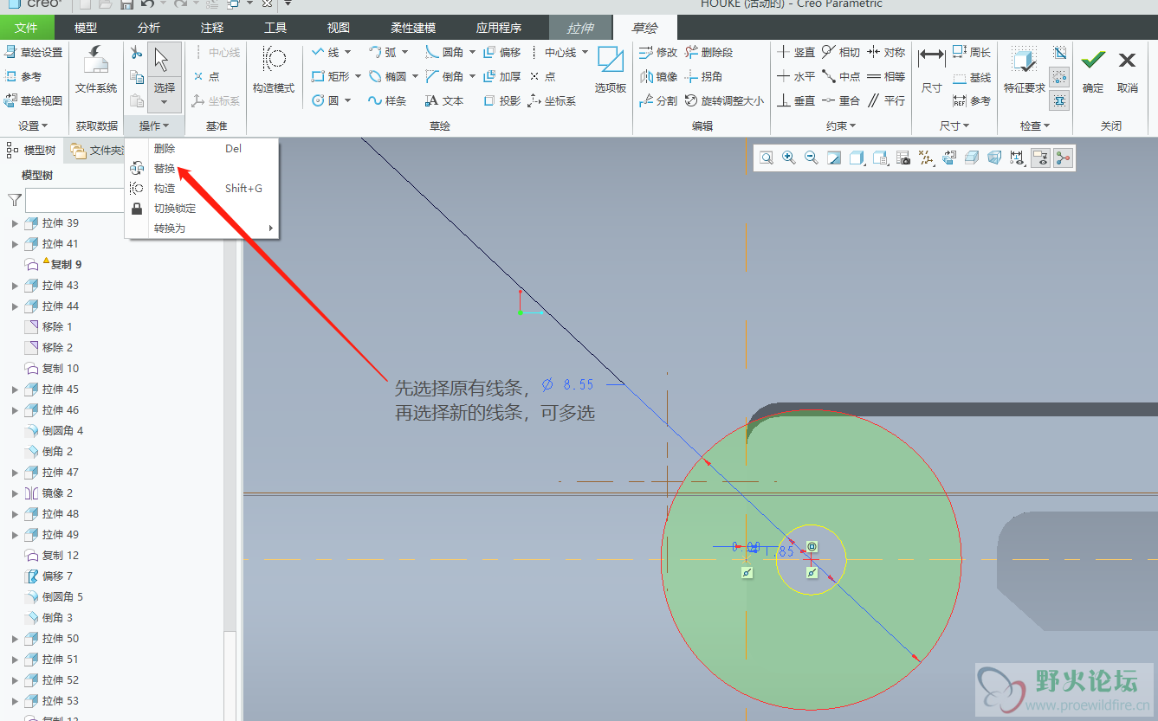The width and height of the screenshot is (1158, 721).
Task: Expand 拉伸 39 in model tree
Action: click(15, 223)
